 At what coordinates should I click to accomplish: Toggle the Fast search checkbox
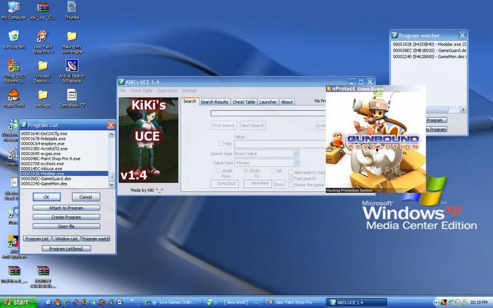point(291,179)
